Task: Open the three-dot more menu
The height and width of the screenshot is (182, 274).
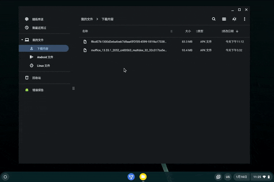Action: click(x=245, y=19)
